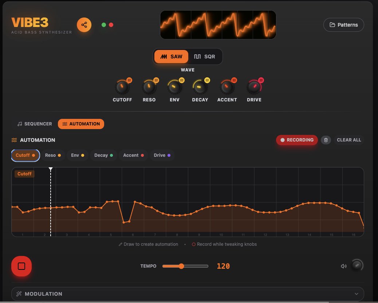Click the VIBE3 logo
378x303 pixels.
(30, 23)
